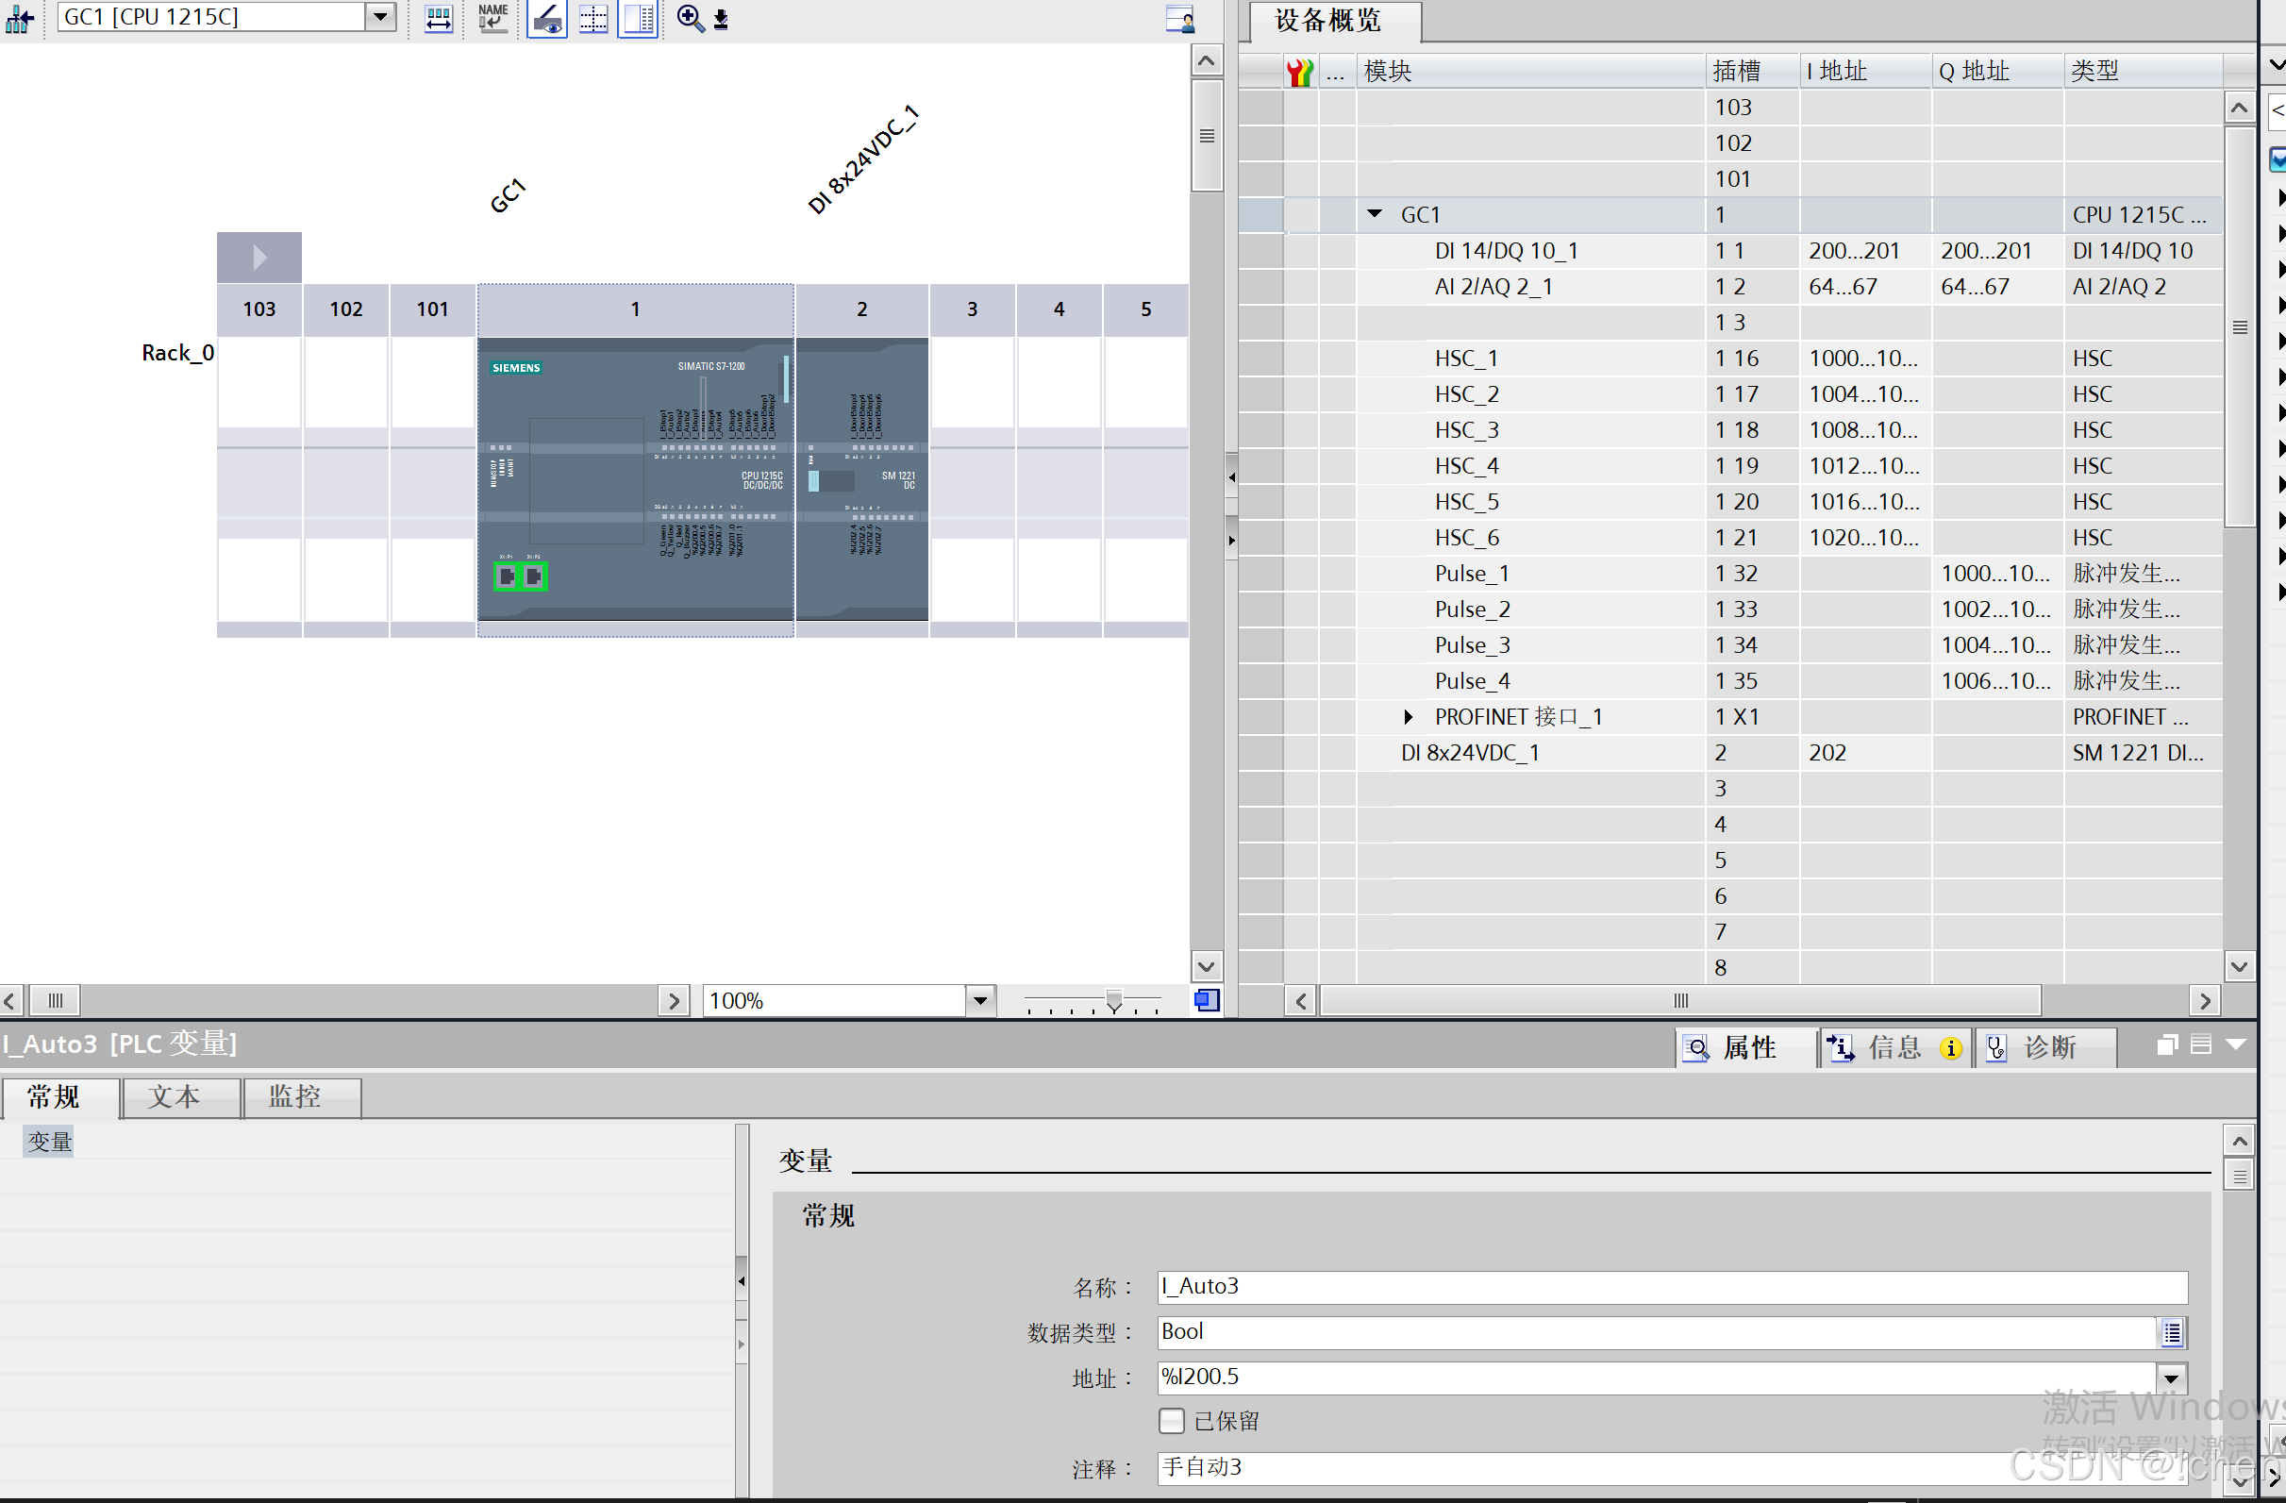Click the data type selection icon next to Bool
This screenshot has width=2286, height=1503.
(x=2172, y=1332)
